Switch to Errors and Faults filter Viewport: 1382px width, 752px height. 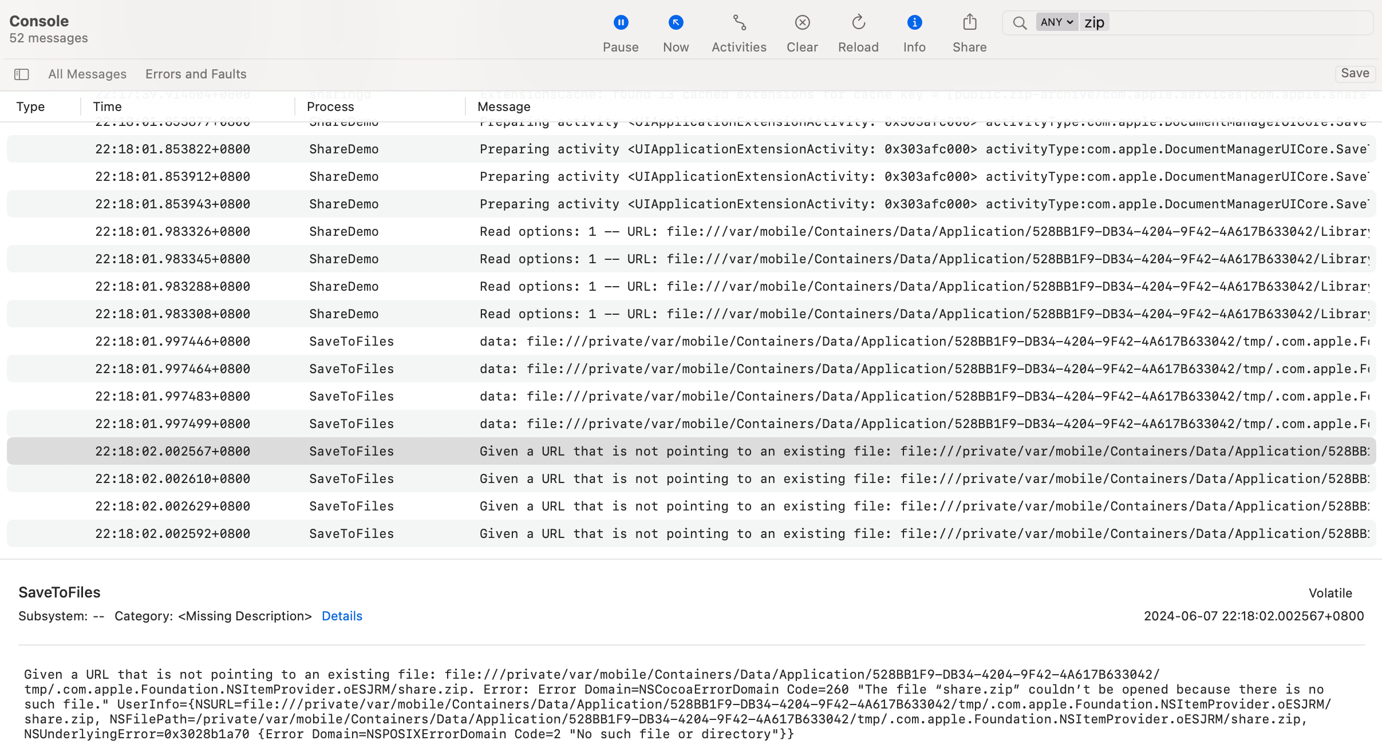click(x=196, y=74)
